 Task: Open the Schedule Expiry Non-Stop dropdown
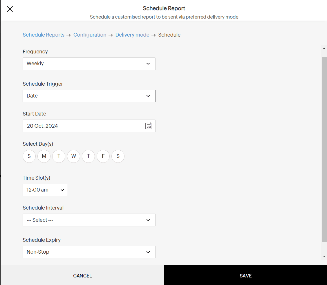[89, 252]
